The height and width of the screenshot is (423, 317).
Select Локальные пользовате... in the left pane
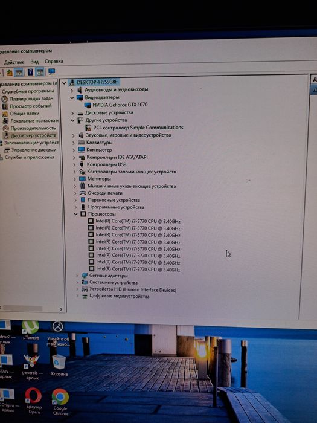click(34, 121)
